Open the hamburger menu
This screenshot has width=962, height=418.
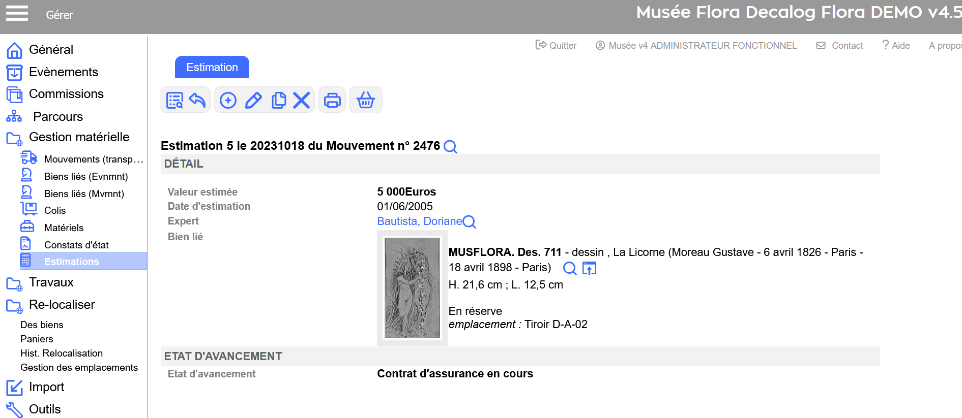coord(17,13)
